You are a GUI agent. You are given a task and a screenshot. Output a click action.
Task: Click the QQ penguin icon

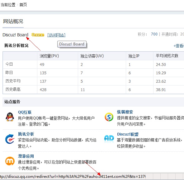pyautogui.click(x=10, y=117)
